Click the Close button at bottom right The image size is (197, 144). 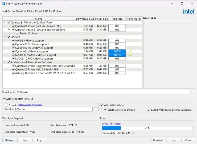(188, 140)
